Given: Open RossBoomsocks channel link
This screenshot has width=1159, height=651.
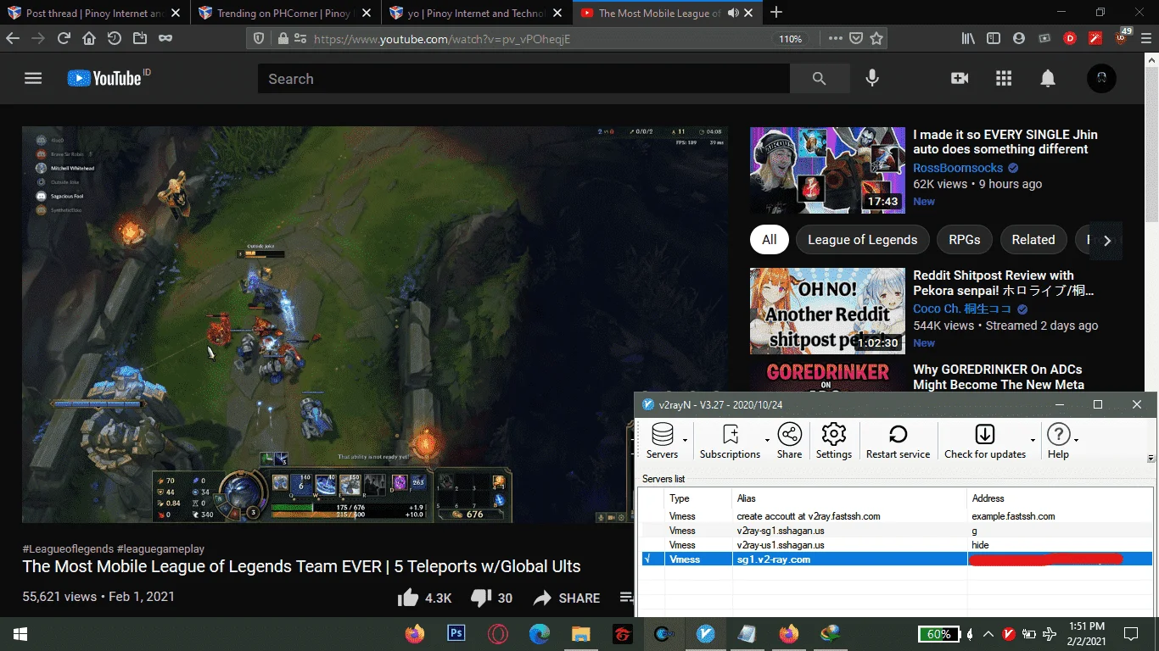Looking at the screenshot, I should tap(958, 168).
